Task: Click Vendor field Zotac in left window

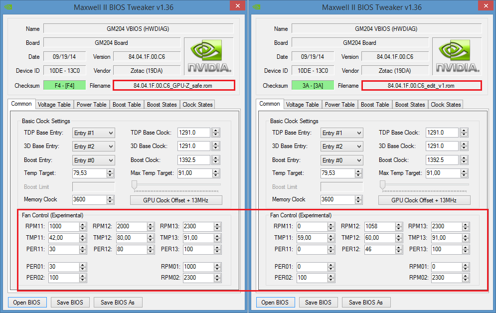Action: coord(147,70)
